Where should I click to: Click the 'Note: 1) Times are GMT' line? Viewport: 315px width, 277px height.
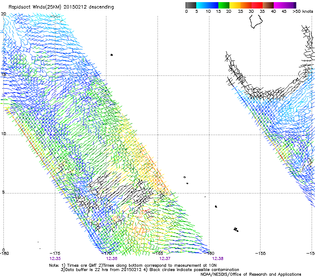[133, 265]
